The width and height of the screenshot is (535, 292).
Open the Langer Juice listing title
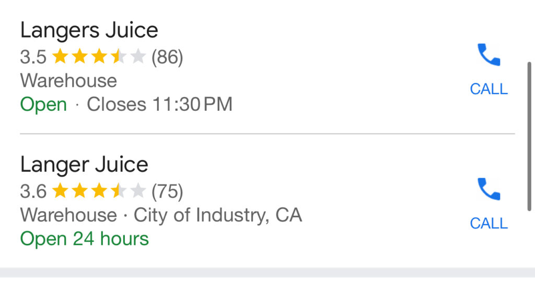coord(84,165)
